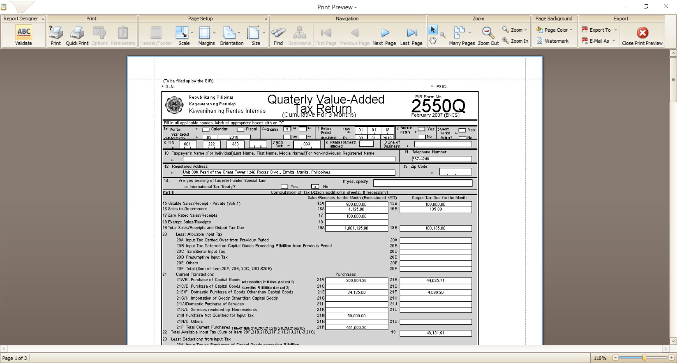The height and width of the screenshot is (363, 677).
Task: Click the RDO Code field 033
Action: [x=307, y=144]
